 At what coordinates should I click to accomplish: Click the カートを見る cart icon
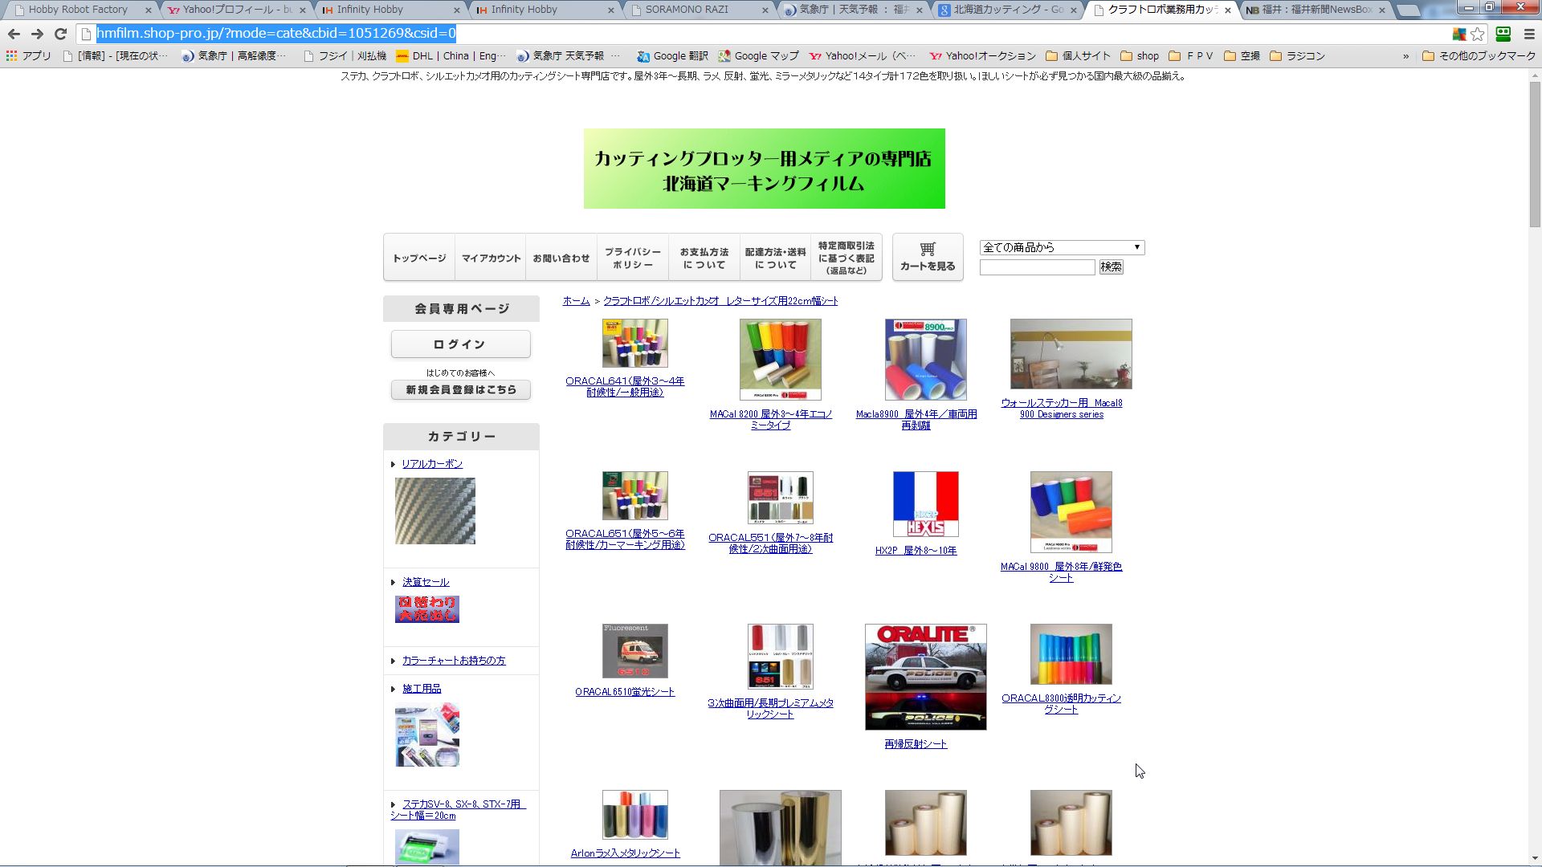[x=928, y=257]
